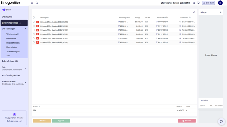
Task: Click the search magnifier icon
Action: [37, 3]
